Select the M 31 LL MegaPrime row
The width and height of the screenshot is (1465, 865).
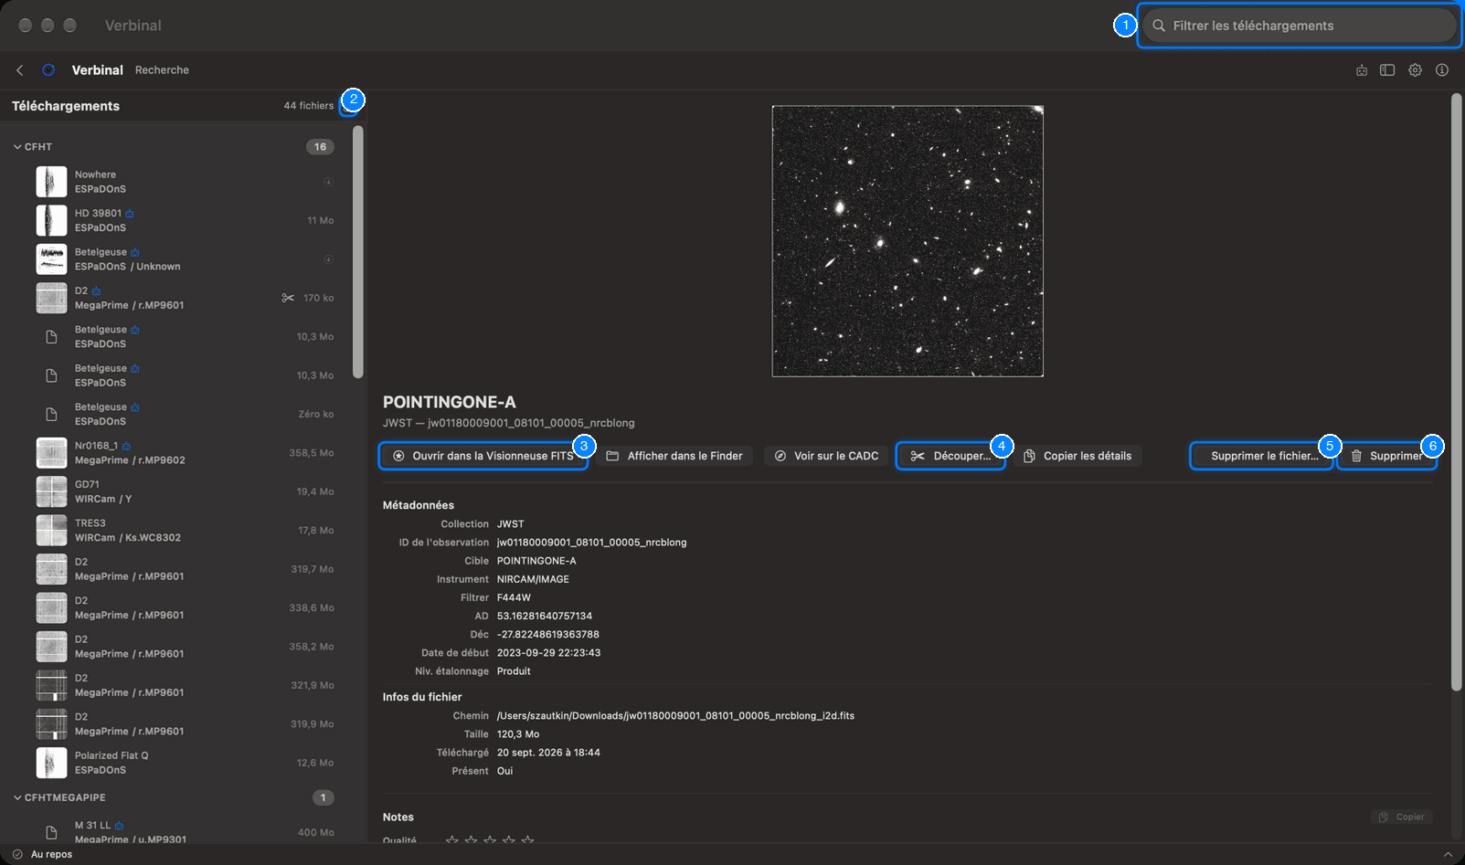coord(185,832)
